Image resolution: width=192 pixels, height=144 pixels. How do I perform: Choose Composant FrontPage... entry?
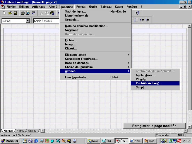95,59
